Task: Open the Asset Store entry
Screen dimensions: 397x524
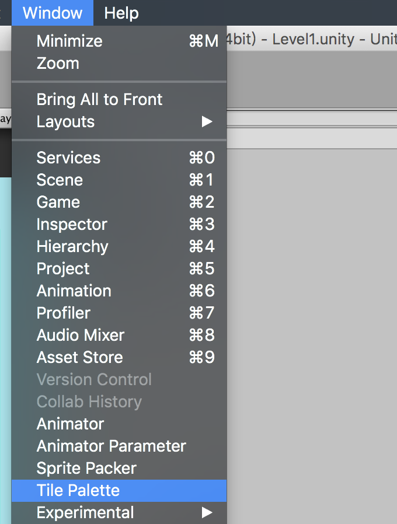Action: pos(79,357)
